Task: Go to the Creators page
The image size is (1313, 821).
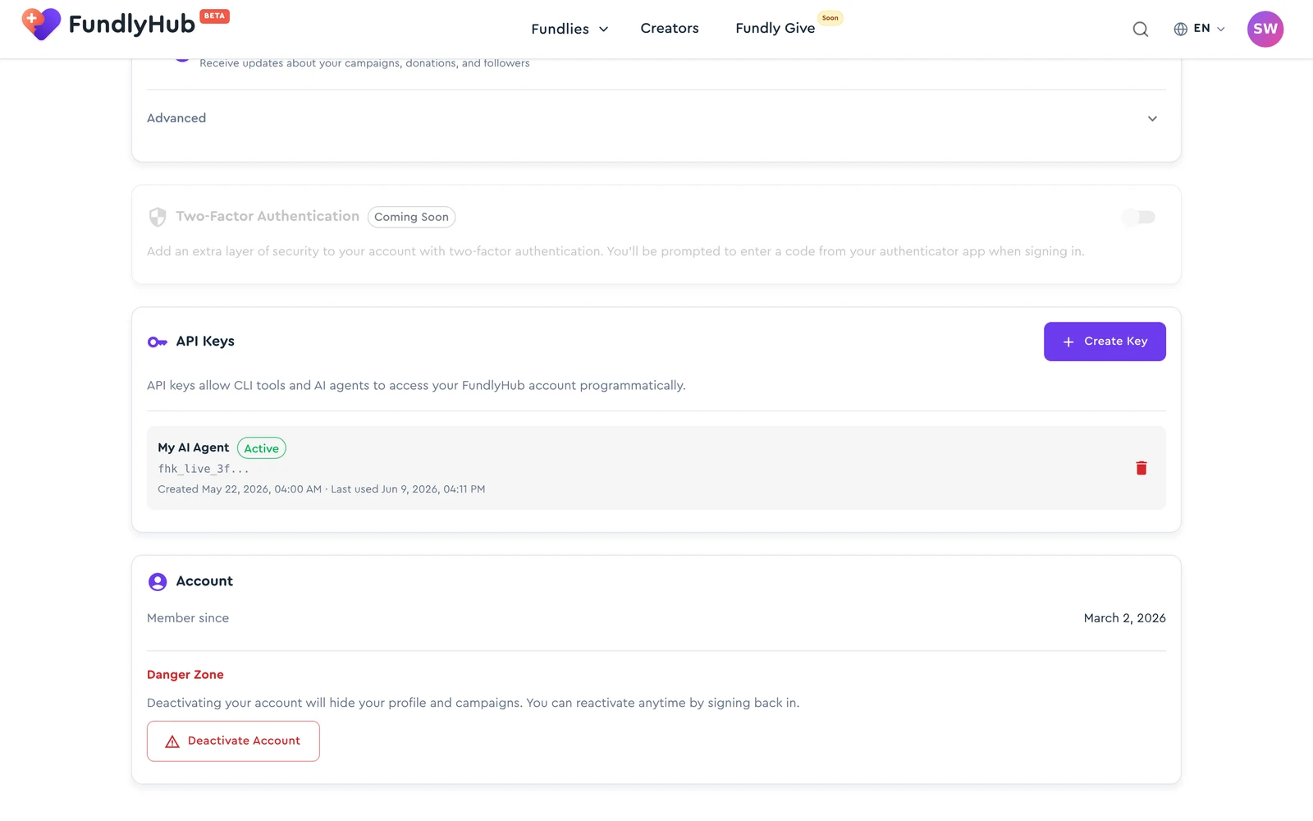Action: pos(670,28)
